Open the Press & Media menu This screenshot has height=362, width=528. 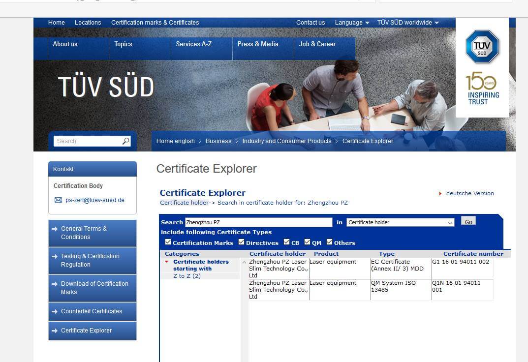pyautogui.click(x=258, y=44)
